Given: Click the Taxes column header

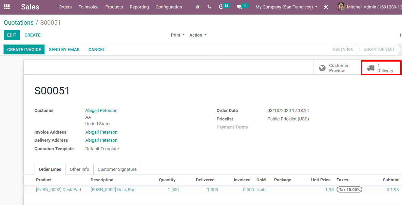Looking at the screenshot, I should (342, 180).
